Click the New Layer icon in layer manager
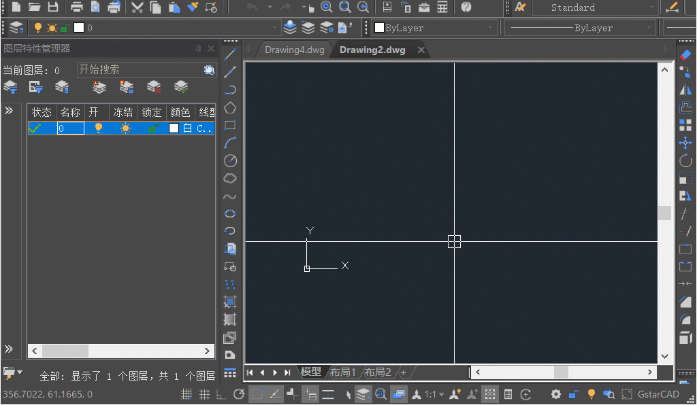 click(x=99, y=87)
